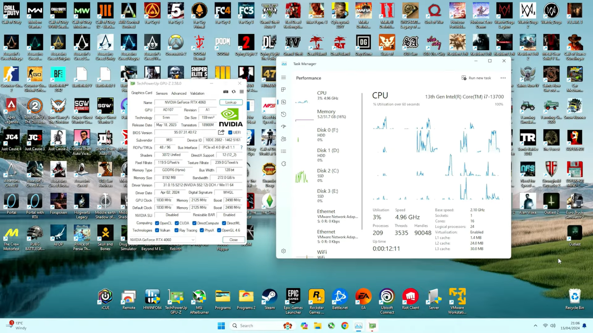Select the Recycle Bin icon
Image resolution: width=593 pixels, height=333 pixels.
(x=575, y=299)
